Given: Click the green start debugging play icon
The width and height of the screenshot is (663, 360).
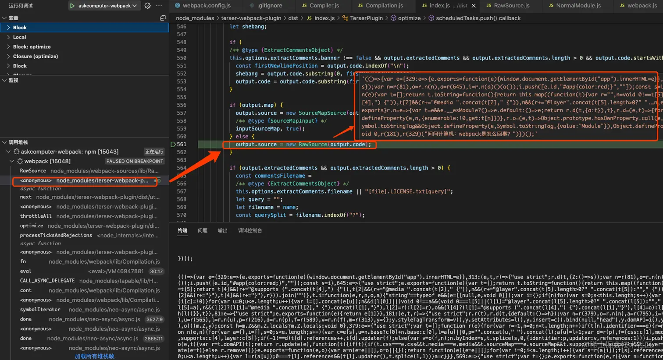Looking at the screenshot, I should (x=72, y=6).
